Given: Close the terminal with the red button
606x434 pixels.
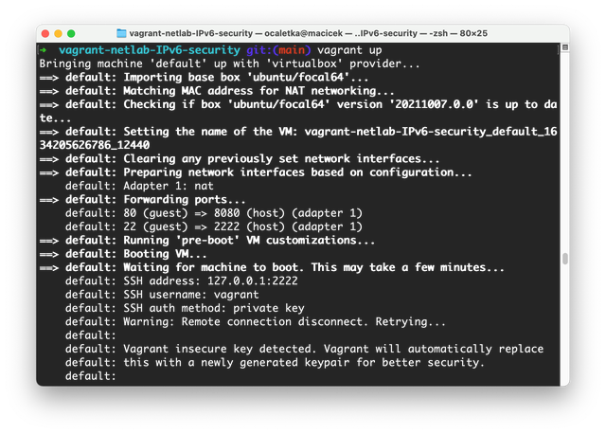Looking at the screenshot, I should coord(45,34).
